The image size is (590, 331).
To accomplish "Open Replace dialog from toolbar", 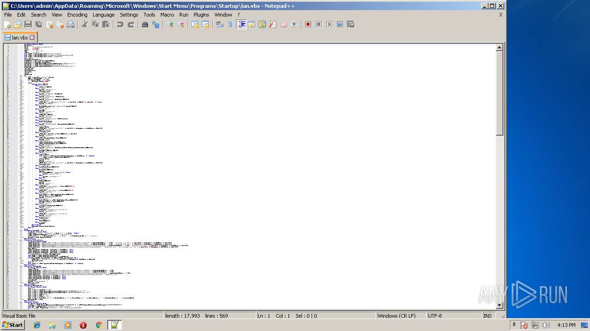I will tap(156, 24).
